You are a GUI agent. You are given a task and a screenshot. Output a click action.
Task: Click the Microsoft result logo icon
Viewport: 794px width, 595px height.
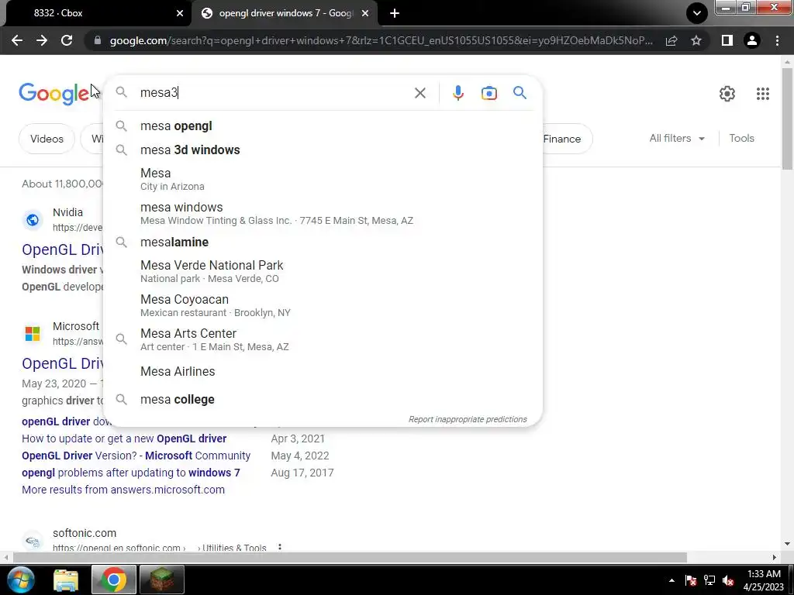coord(33,334)
